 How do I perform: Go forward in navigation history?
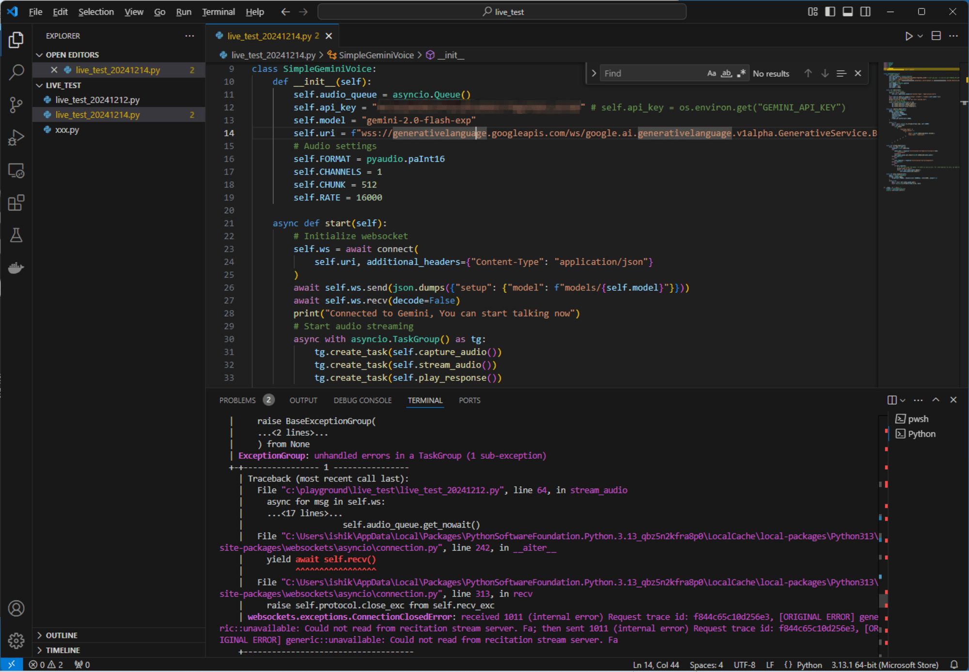[303, 12]
